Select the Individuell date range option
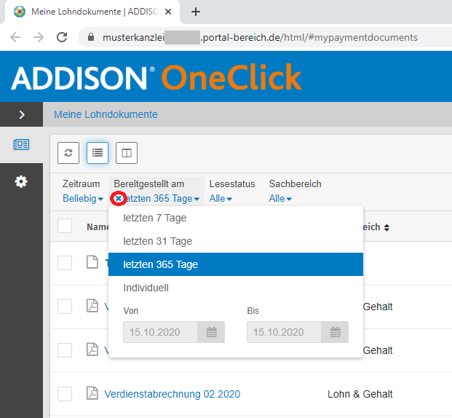452x418 pixels. tap(146, 288)
